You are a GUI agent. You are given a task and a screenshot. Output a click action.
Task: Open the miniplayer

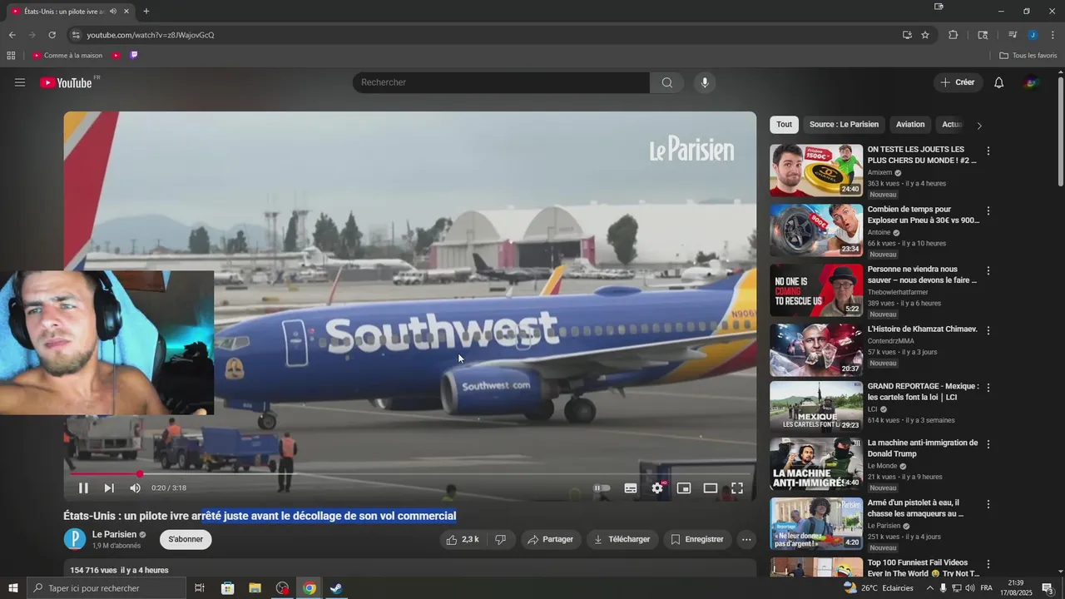(684, 488)
